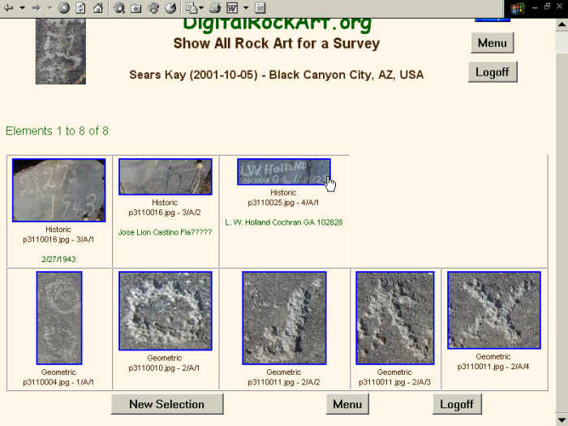The width and height of the screenshot is (568, 426).
Task: Click the Print icon in toolbar
Action: [215, 8]
